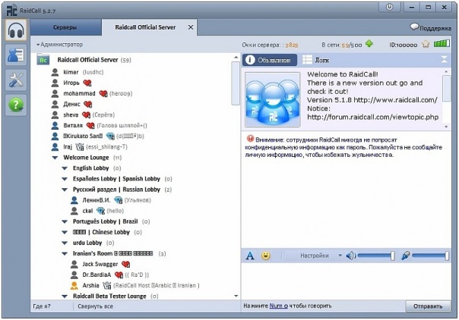Click Свернуть все to collapse all

coord(96,306)
